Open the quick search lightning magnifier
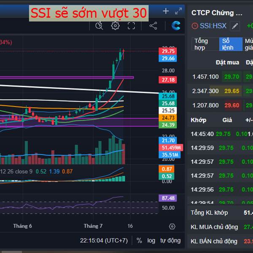The width and height of the screenshot is (253, 253). 99,25
